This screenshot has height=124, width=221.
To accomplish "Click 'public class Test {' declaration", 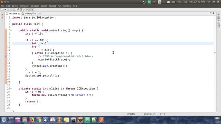I will point(28,24).
